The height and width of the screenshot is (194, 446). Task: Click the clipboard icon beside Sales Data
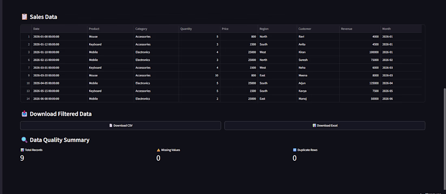(x=24, y=17)
